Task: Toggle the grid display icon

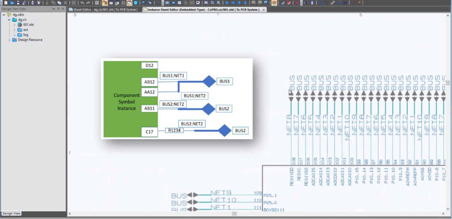Action: (73, 3)
